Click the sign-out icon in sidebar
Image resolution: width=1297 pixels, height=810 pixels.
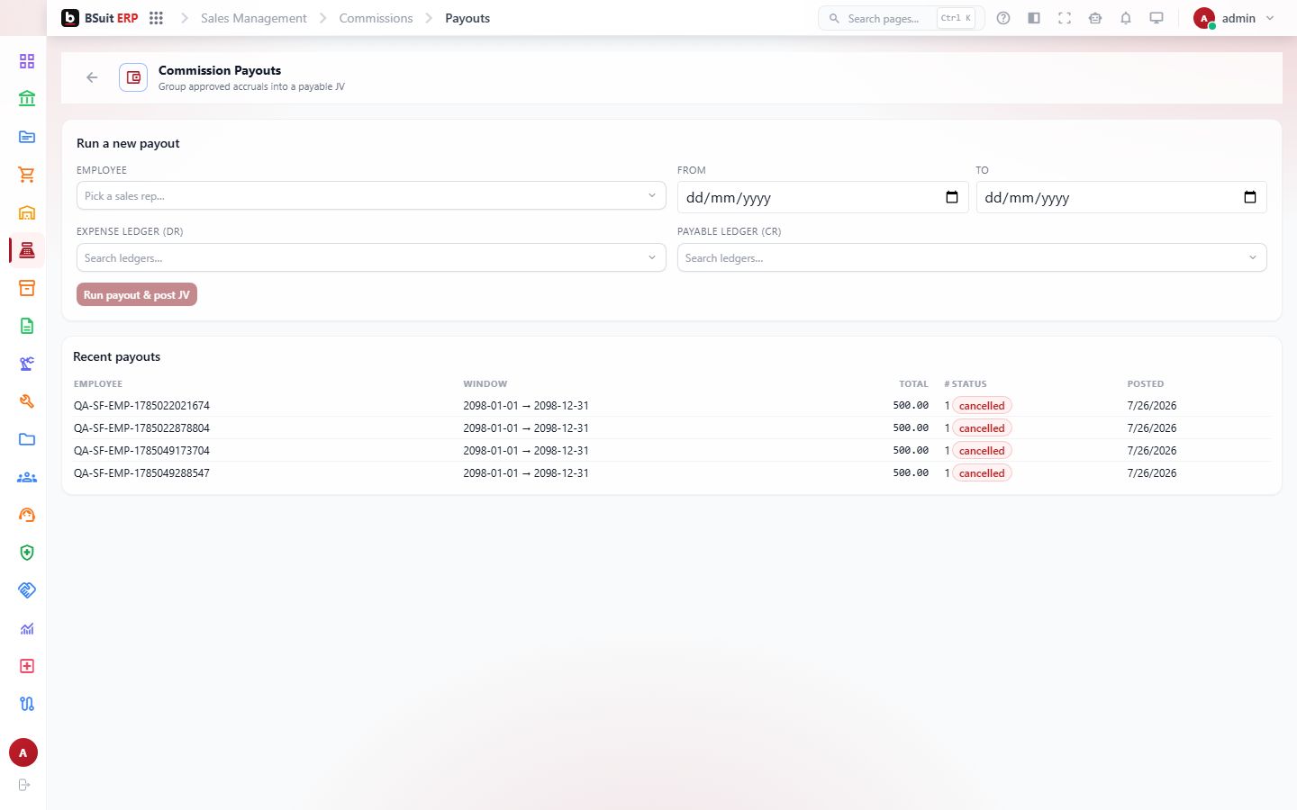pos(24,785)
